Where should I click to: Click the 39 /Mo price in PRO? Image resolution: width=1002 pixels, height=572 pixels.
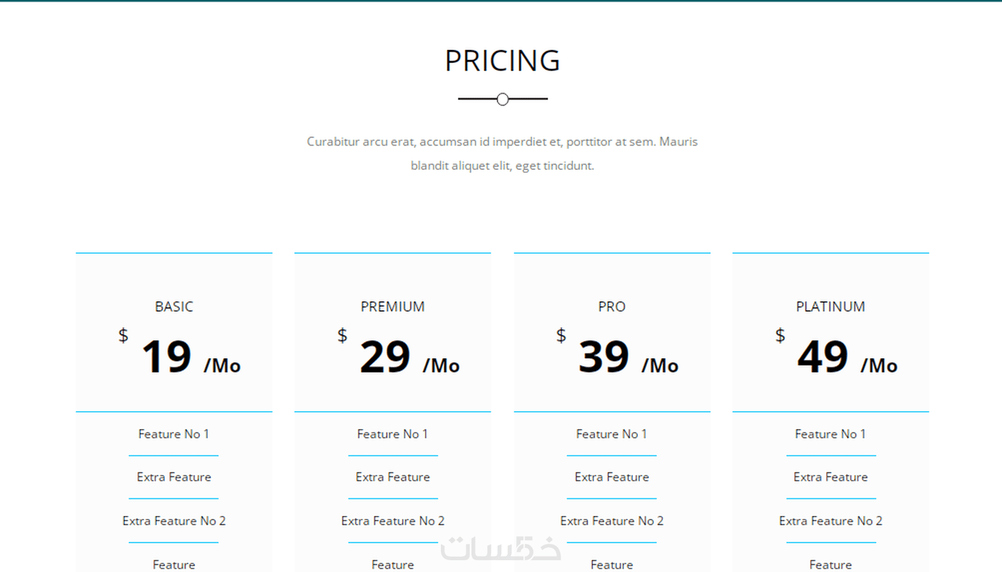click(628, 357)
